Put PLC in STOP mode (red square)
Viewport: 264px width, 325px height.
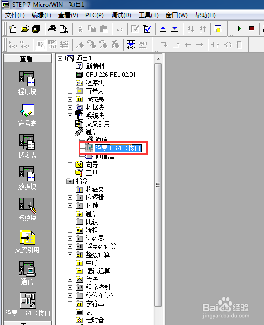(x=251, y=28)
